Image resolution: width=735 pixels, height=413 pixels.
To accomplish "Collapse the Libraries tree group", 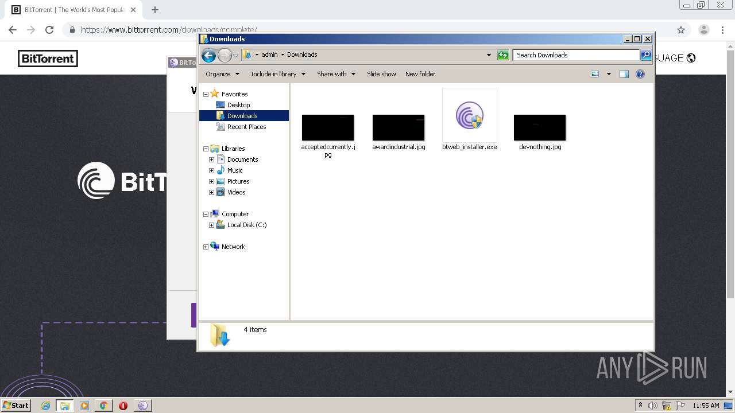I will pos(206,149).
